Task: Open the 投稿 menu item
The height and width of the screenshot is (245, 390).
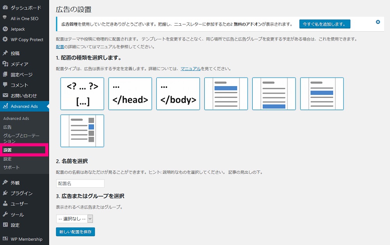Action: pyautogui.click(x=15, y=53)
